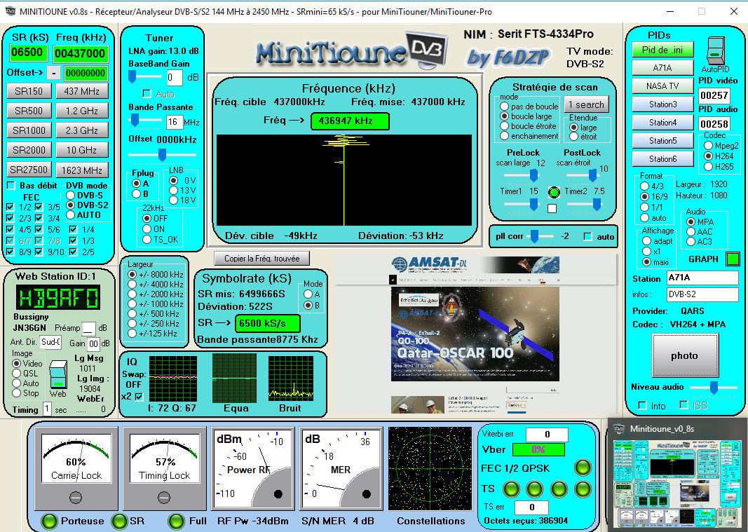Viewport: 748px width, 532px height.
Task: Check the Info checkbox
Action: (643, 406)
